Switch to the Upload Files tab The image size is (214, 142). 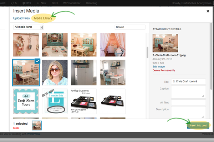tap(21, 18)
